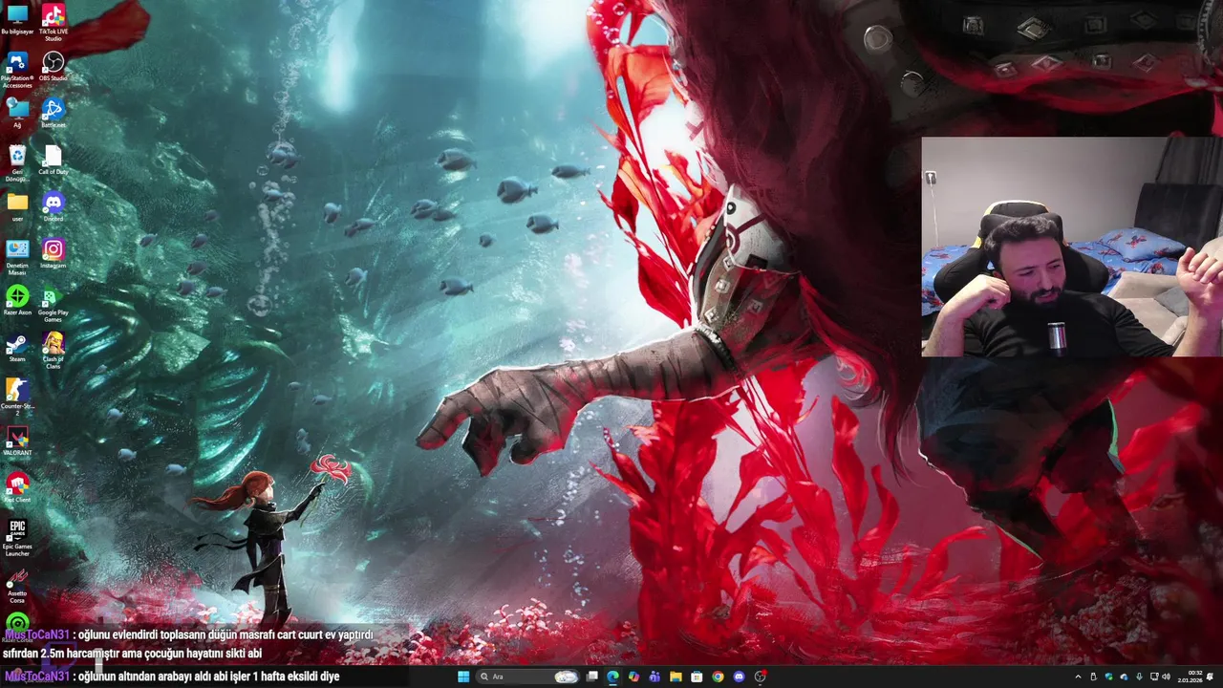1223x688 pixels.
Task: Expand the hidden system tray icons
Action: (1078, 677)
